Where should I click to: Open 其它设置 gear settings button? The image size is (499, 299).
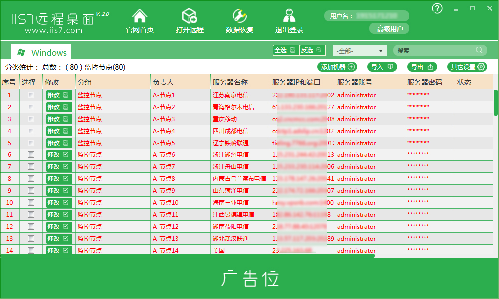coord(467,67)
